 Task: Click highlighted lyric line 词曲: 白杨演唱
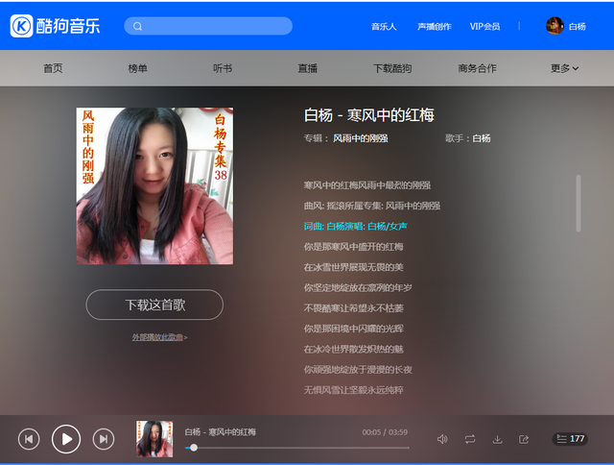coord(356,226)
